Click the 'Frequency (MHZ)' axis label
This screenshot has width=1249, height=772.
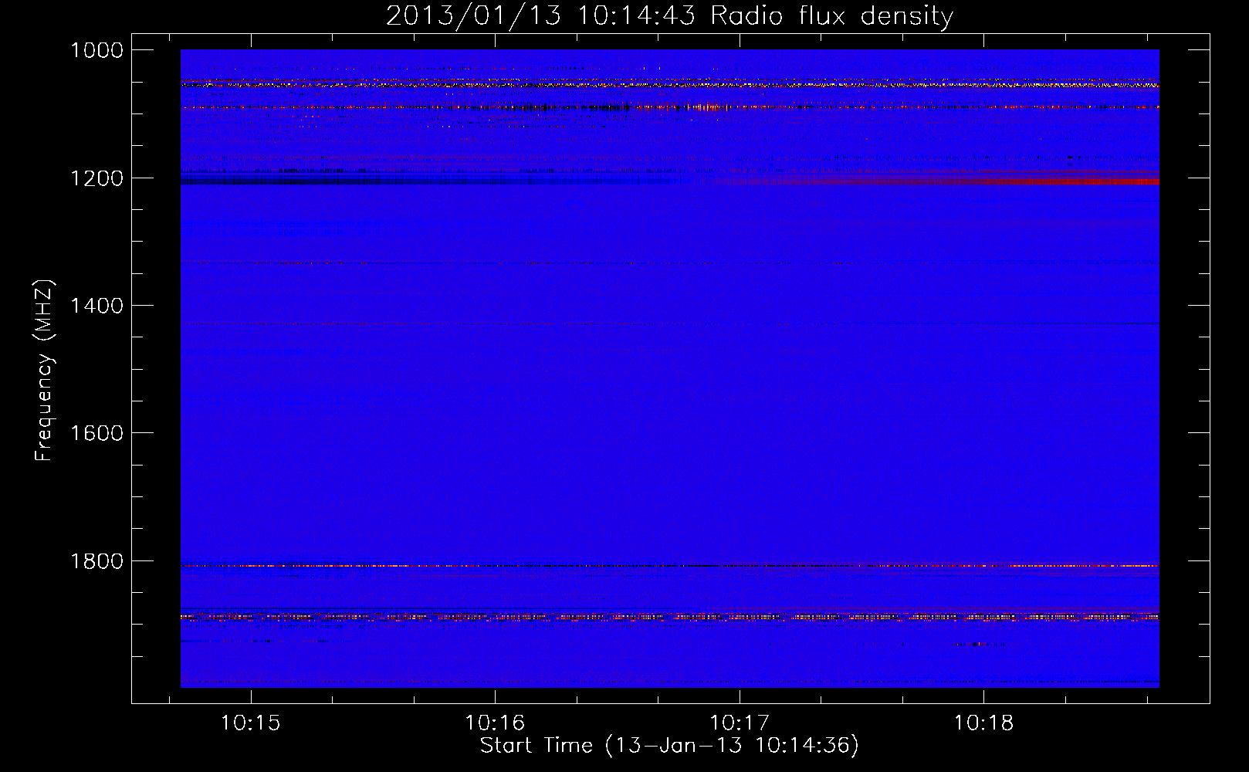click(x=44, y=371)
